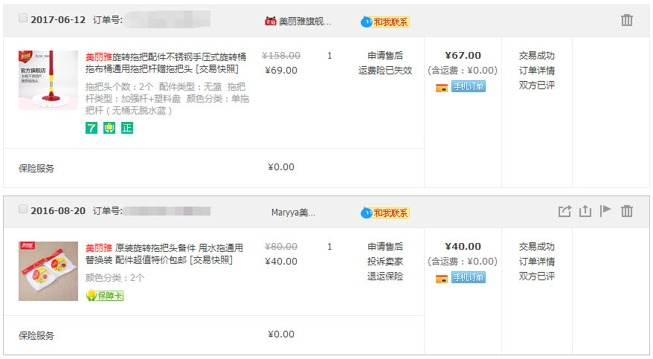Screen dimensions: 653x359
Task: Tick the checkbox for 2016-08-20 order
Action: tap(23, 209)
